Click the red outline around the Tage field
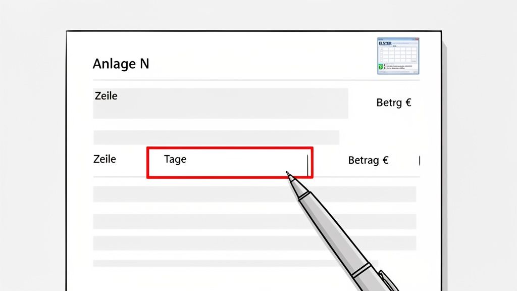 pos(230,149)
